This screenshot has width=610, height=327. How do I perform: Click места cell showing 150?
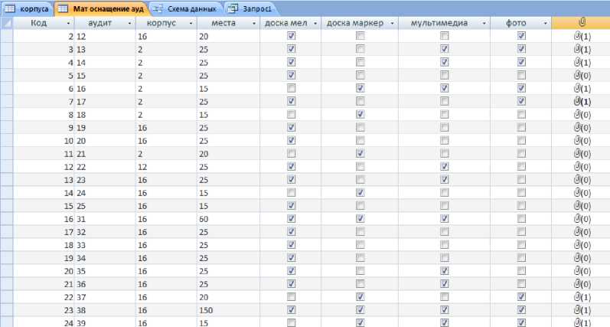click(228, 310)
